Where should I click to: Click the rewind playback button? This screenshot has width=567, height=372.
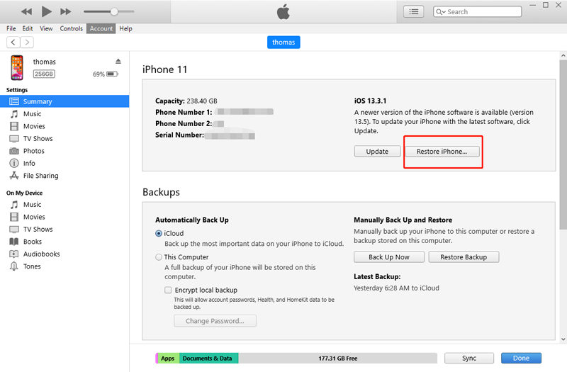(27, 11)
